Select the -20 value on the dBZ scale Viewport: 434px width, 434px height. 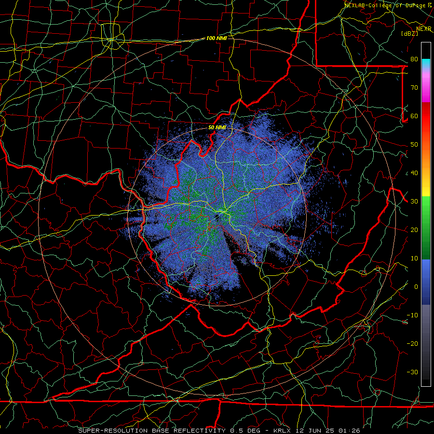412,344
